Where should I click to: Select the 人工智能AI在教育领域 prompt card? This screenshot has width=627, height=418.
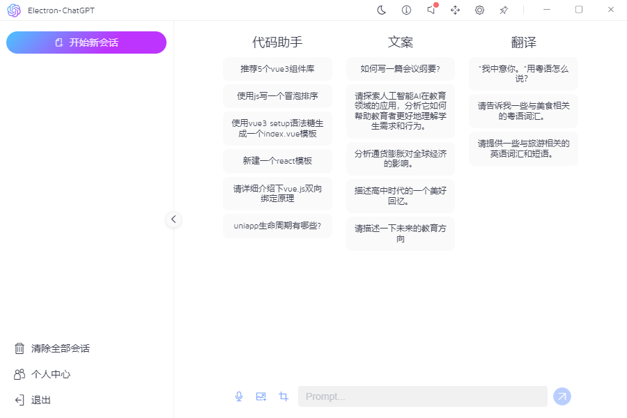pyautogui.click(x=401, y=111)
